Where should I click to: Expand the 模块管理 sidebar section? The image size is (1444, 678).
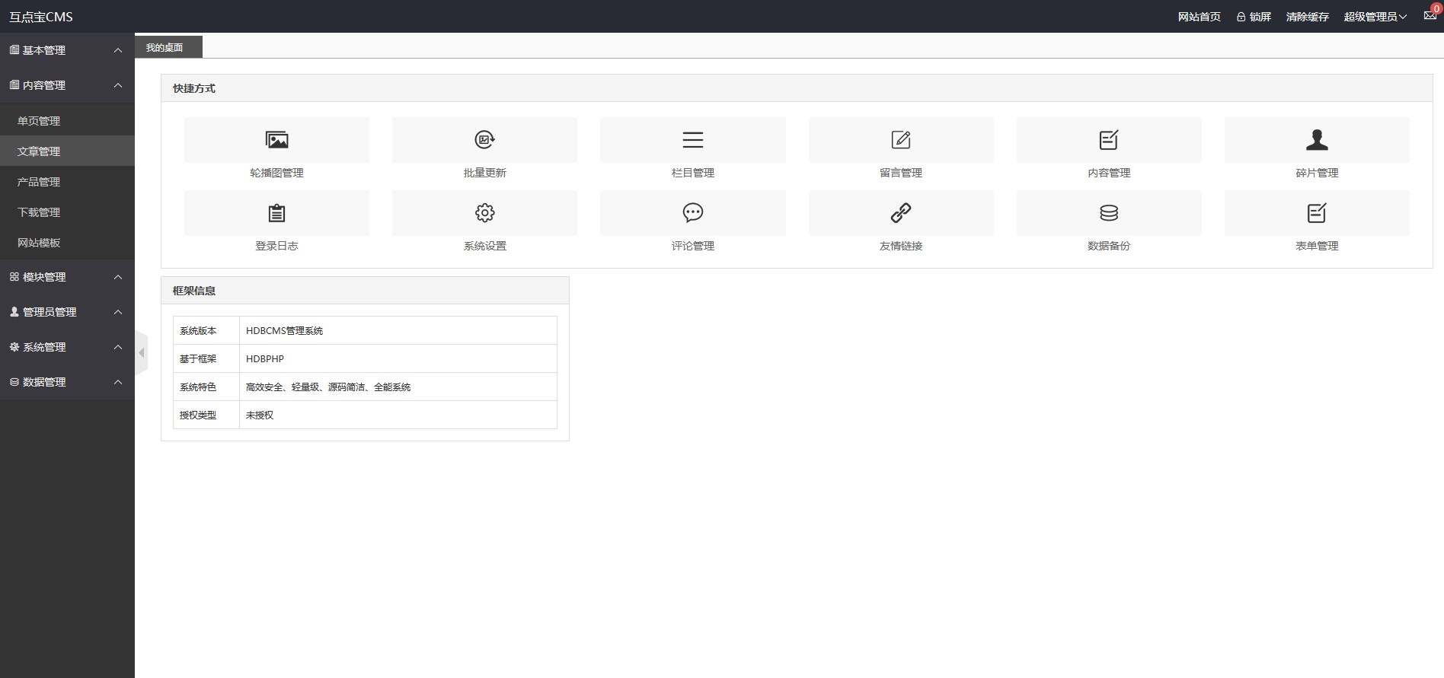[67, 277]
